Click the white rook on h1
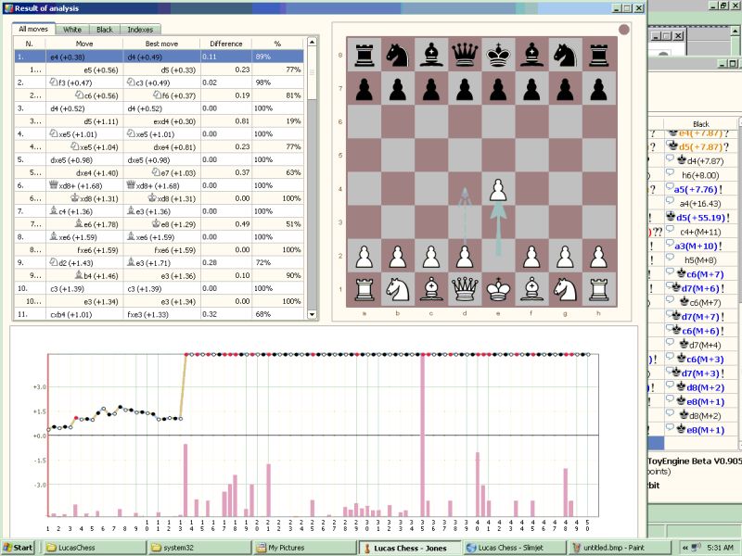The image size is (742, 556). [x=598, y=289]
